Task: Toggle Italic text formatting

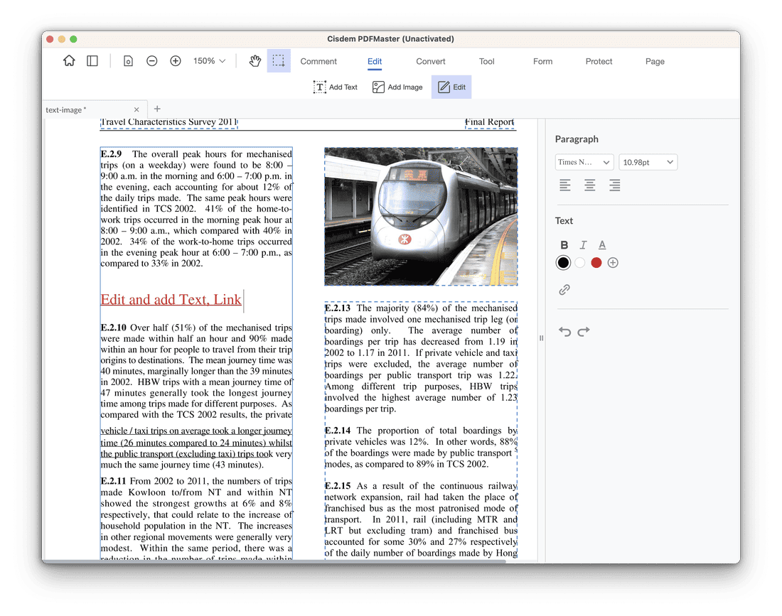Action: pyautogui.click(x=583, y=244)
